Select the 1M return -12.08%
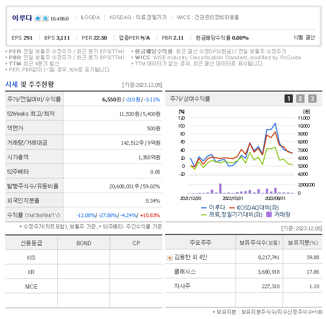 pos(86,215)
